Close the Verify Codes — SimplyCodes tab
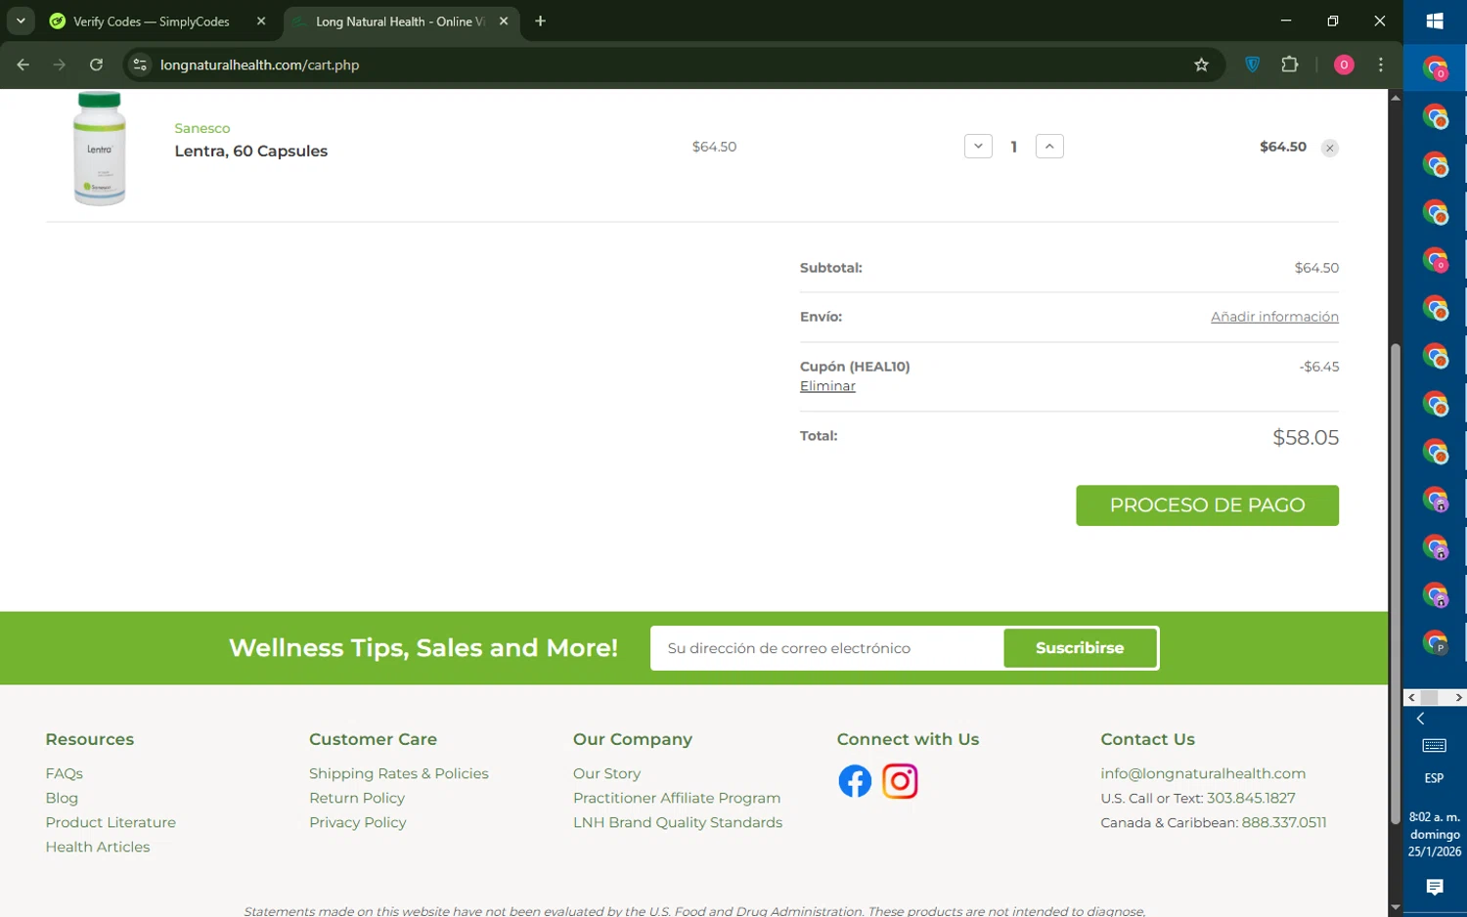The image size is (1467, 917). [261, 22]
